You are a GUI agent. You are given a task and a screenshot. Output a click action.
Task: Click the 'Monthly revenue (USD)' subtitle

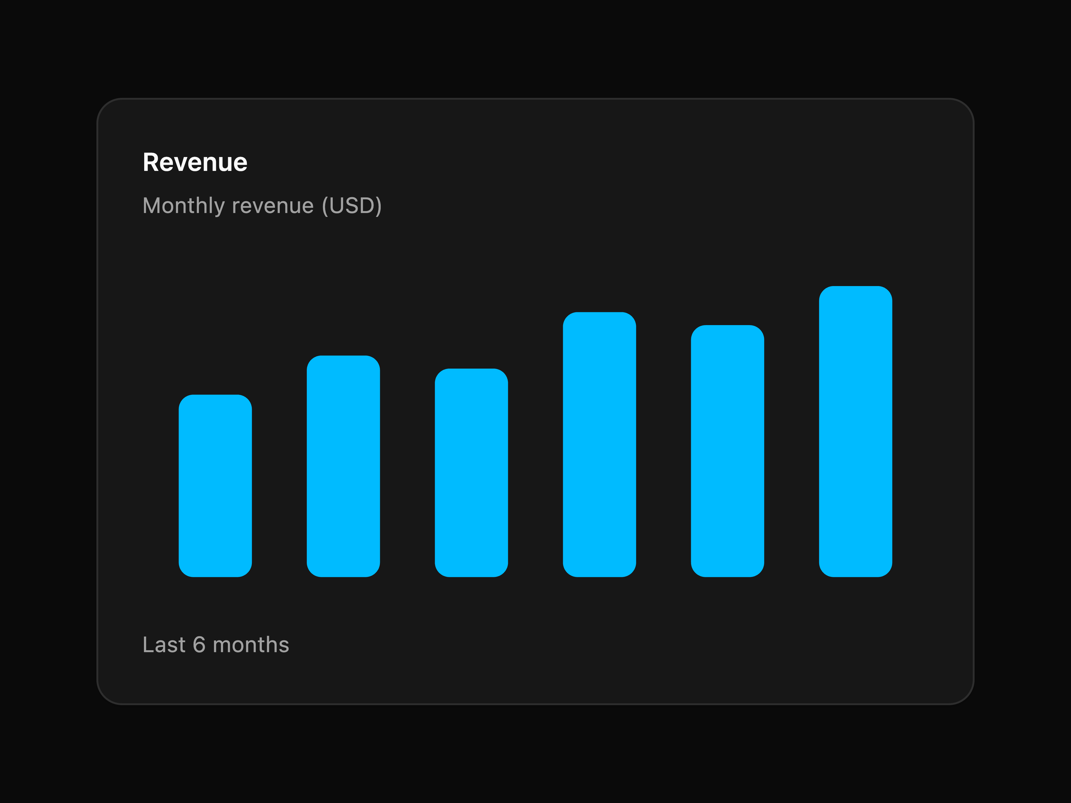tap(262, 206)
